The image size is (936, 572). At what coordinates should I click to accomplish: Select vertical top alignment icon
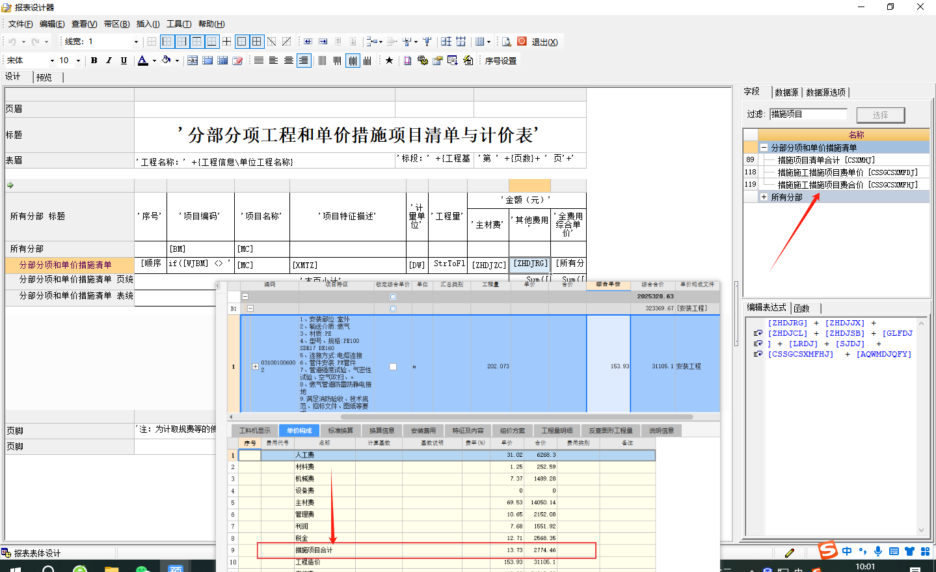pyautogui.click(x=338, y=61)
